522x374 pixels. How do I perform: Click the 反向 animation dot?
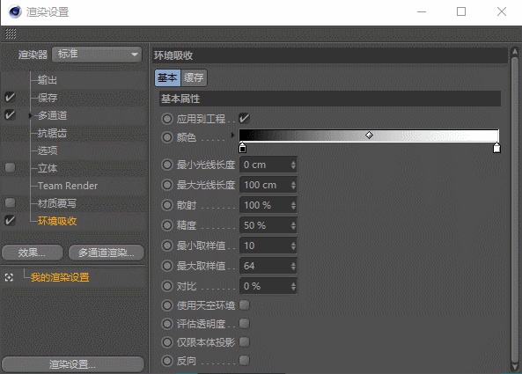coord(166,360)
